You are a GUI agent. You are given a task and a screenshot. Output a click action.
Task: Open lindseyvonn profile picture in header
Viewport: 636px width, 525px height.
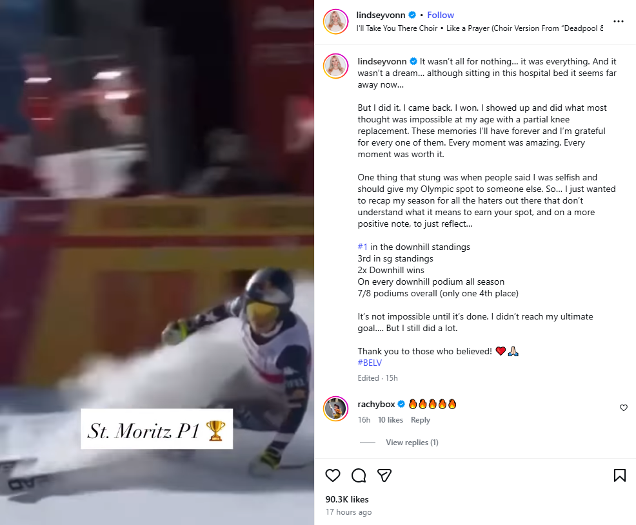pyautogui.click(x=335, y=21)
